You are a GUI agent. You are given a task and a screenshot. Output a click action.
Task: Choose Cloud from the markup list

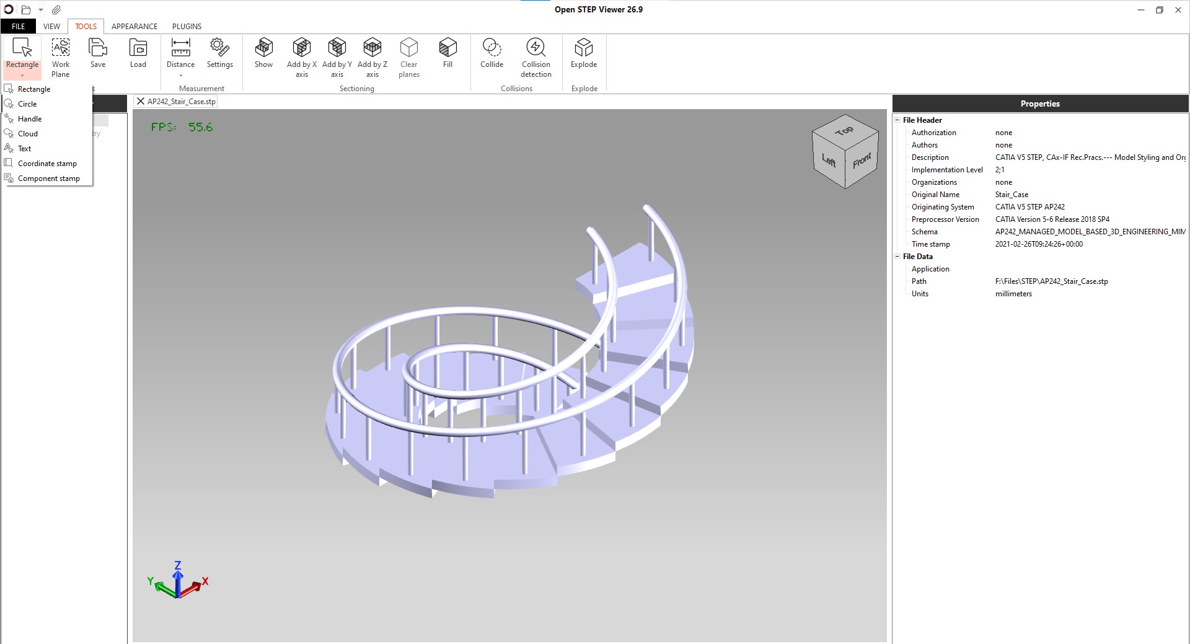click(x=28, y=134)
